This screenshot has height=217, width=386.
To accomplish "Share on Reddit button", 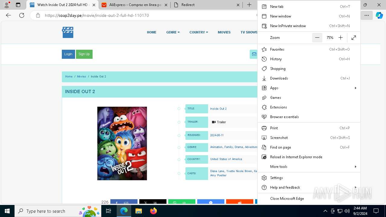I will [x=239, y=202].
